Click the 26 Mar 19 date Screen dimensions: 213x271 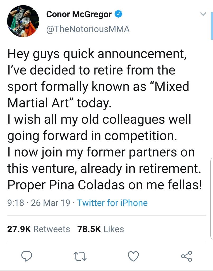point(51,203)
